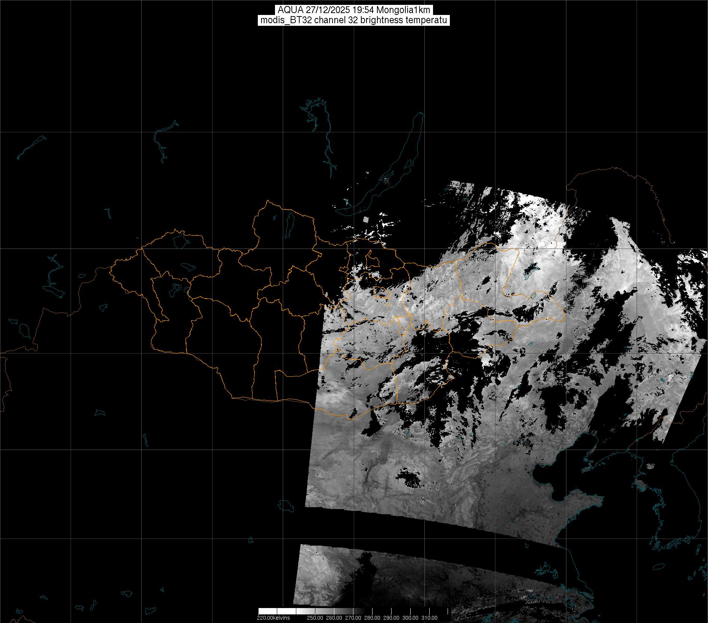Image resolution: width=708 pixels, height=623 pixels.
Task: Click the 270.00 legend tick label
Action: click(353, 618)
